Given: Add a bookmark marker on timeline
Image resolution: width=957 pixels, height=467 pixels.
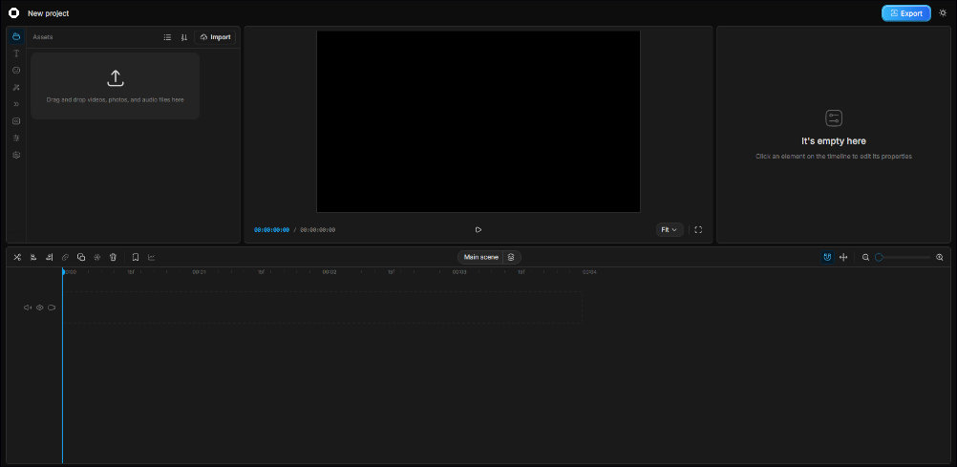Looking at the screenshot, I should click(x=136, y=257).
